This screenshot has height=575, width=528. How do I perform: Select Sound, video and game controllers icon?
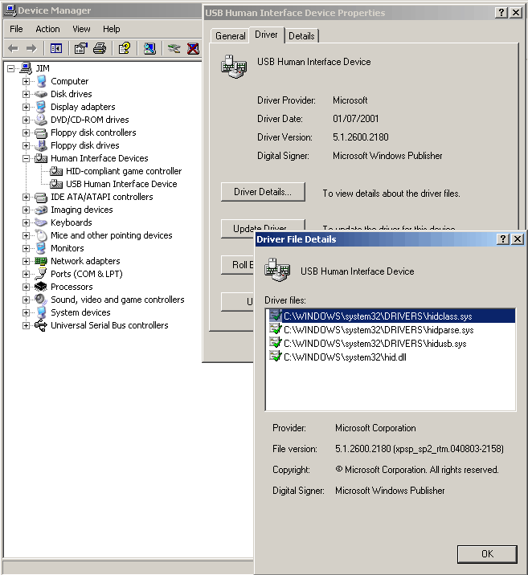[x=41, y=300]
